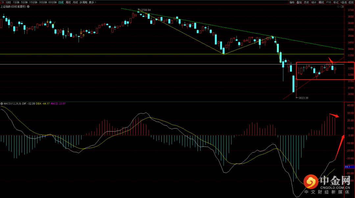
Task: Expand MACD indicator dropdown arrow
Action: click(x=2, y=103)
